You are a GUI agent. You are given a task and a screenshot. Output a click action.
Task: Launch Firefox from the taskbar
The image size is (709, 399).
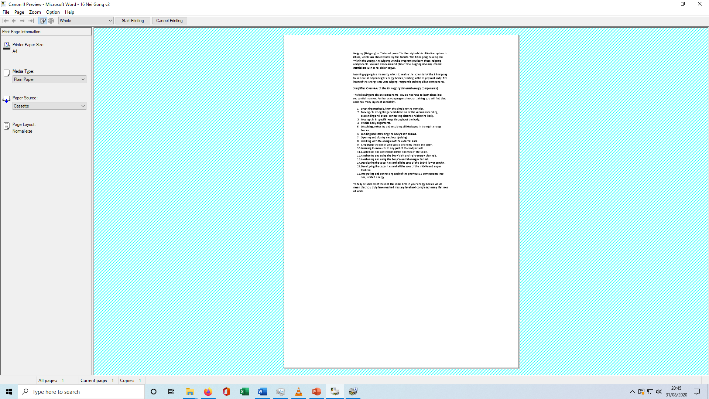(x=208, y=392)
